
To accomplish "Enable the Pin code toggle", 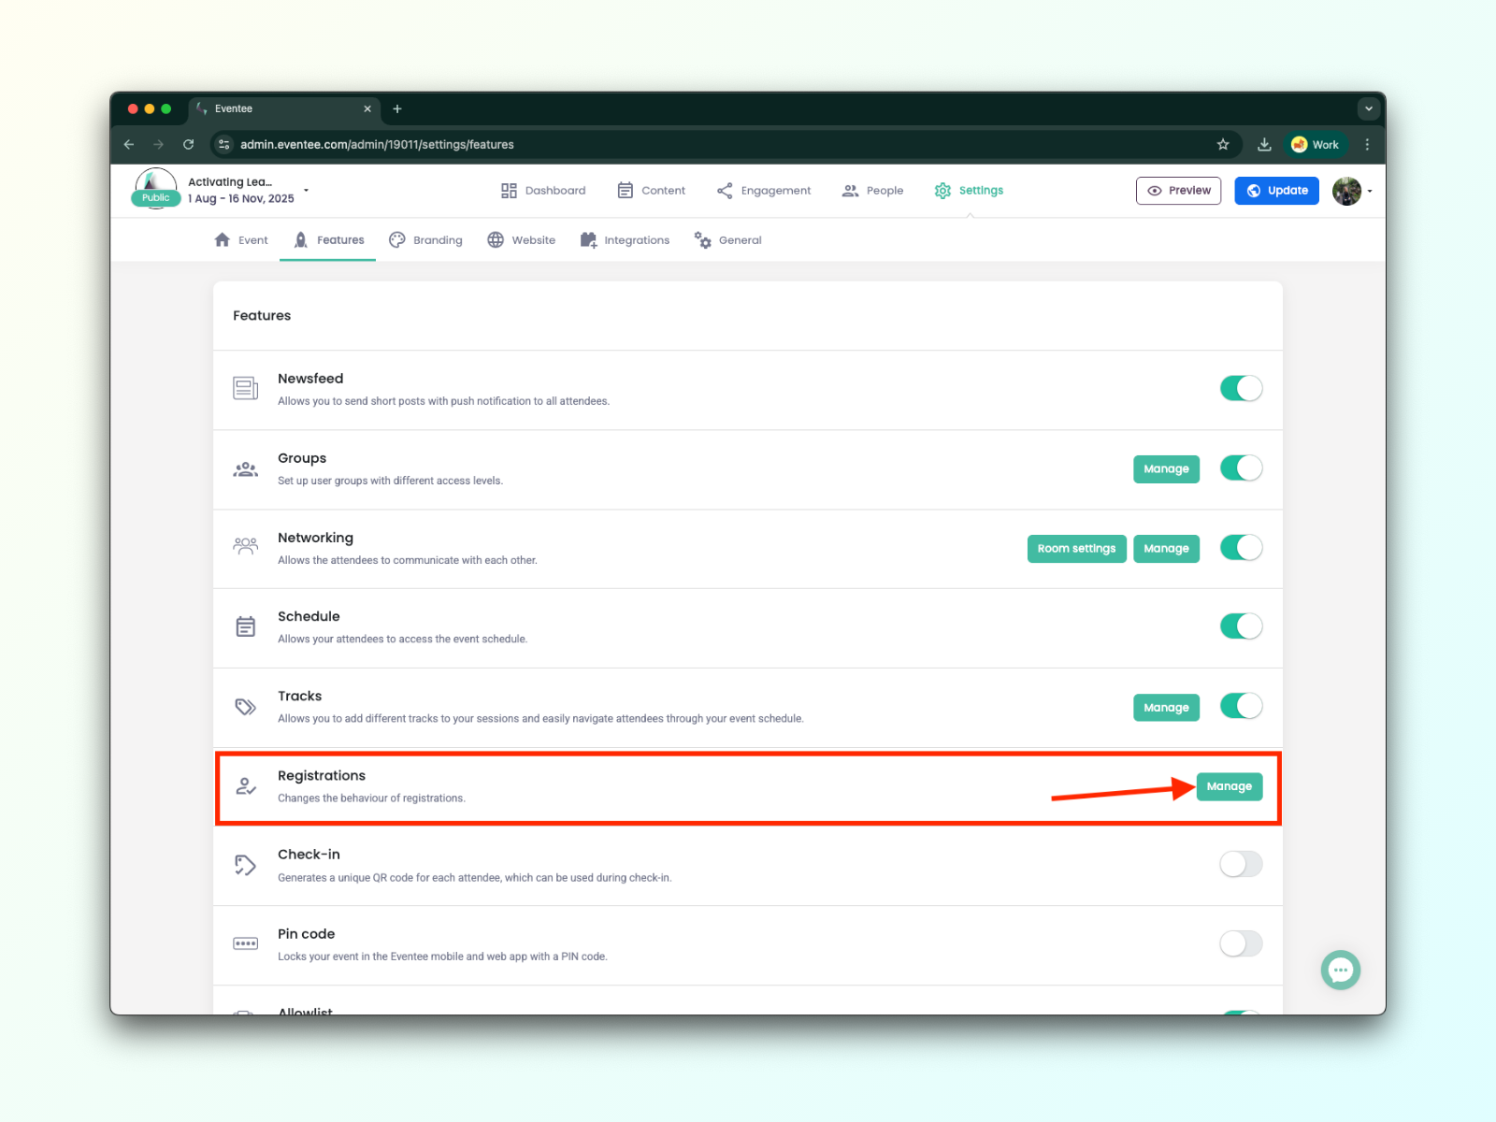I will (x=1241, y=943).
